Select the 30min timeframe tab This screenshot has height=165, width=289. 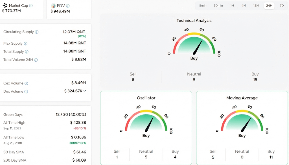218,6
